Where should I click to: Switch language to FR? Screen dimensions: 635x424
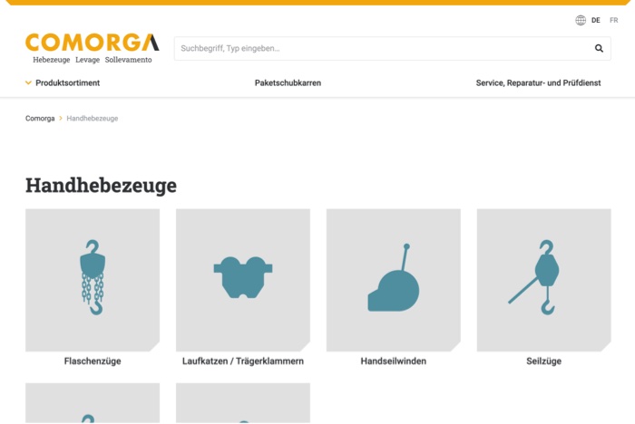tap(614, 20)
